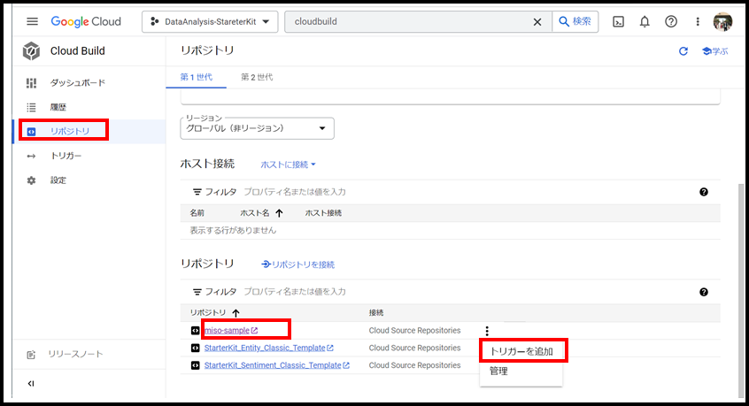Viewport: 749px width, 406px height.
Task: Go to トリガー in the sidebar
Action: (66, 156)
